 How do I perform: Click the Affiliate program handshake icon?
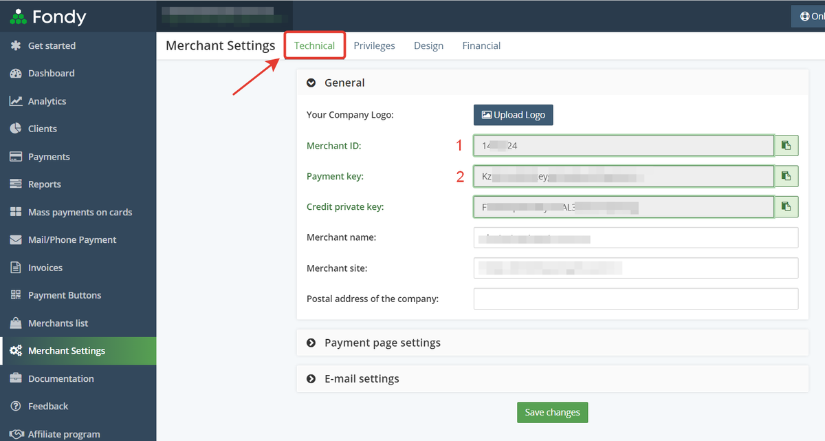click(15, 434)
